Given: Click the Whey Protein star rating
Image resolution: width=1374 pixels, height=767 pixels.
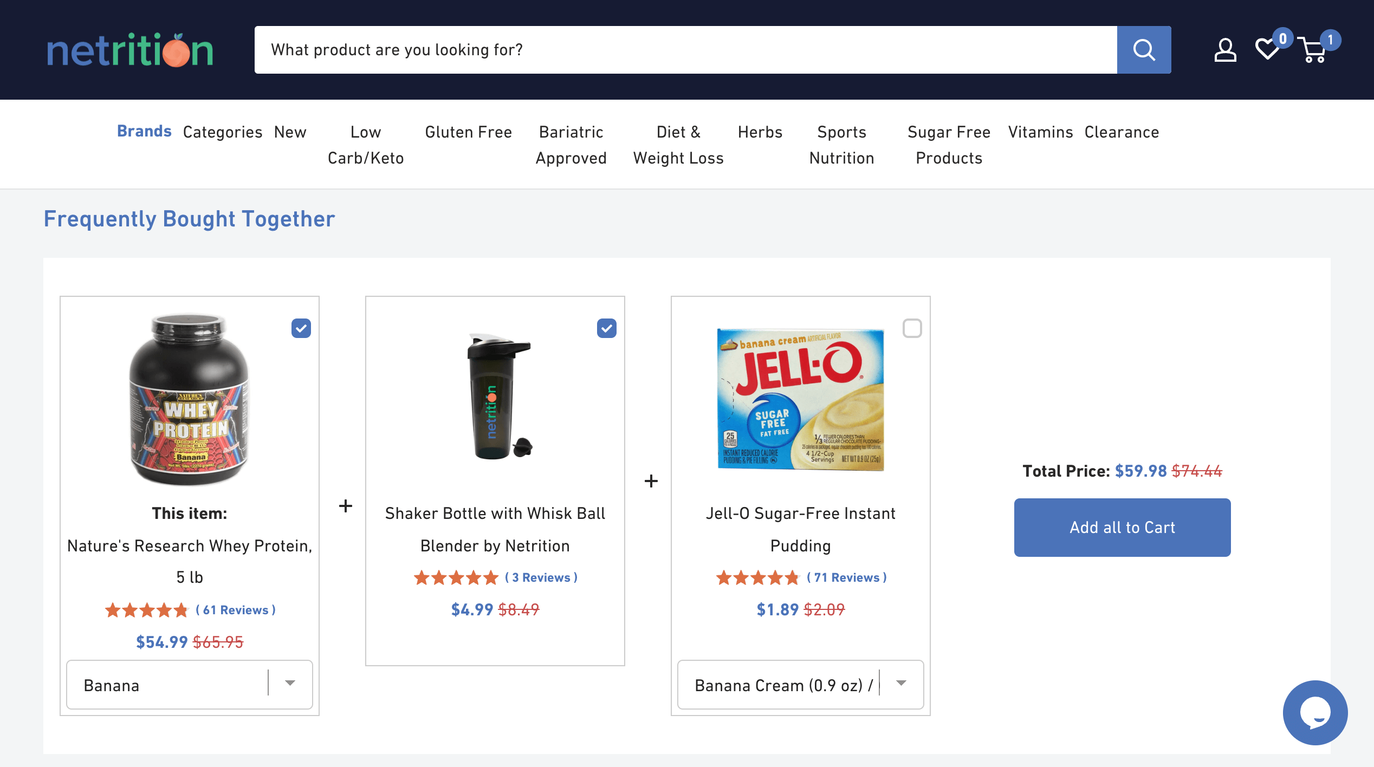Looking at the screenshot, I should tap(146, 610).
